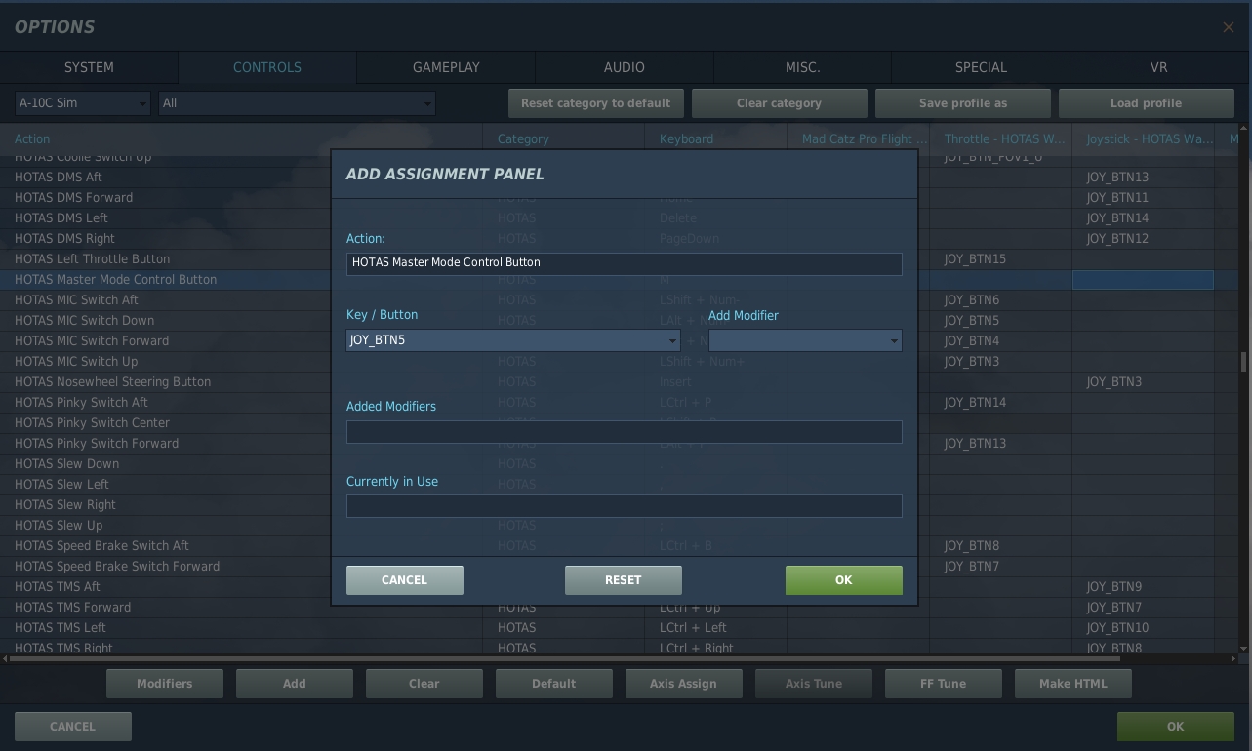
Task: Click the Axis Tune button
Action: [x=814, y=684]
